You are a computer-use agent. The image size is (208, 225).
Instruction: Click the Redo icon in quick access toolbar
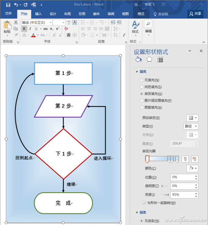26,5
